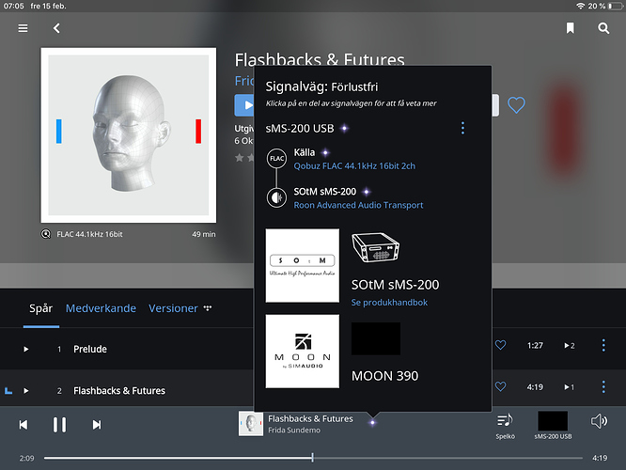This screenshot has height=470, width=626.
Task: Open Qobuz FLAC 44.1kHz 16bit 2ch details
Action: pos(354,165)
